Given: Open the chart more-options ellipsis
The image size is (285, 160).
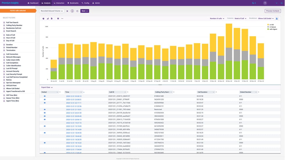Looking at the screenshot, I should [x=62, y=19].
